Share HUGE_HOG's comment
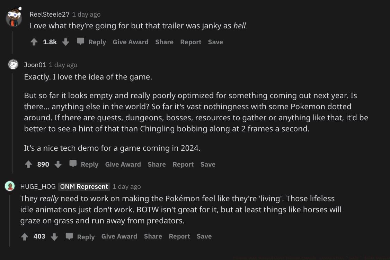390x260 pixels. click(x=153, y=236)
